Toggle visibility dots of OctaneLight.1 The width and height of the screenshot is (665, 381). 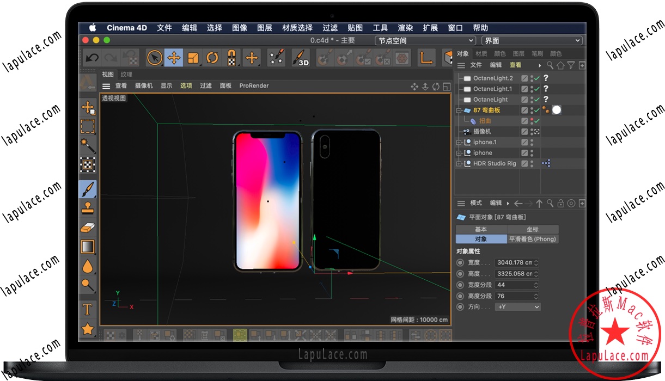(x=532, y=89)
